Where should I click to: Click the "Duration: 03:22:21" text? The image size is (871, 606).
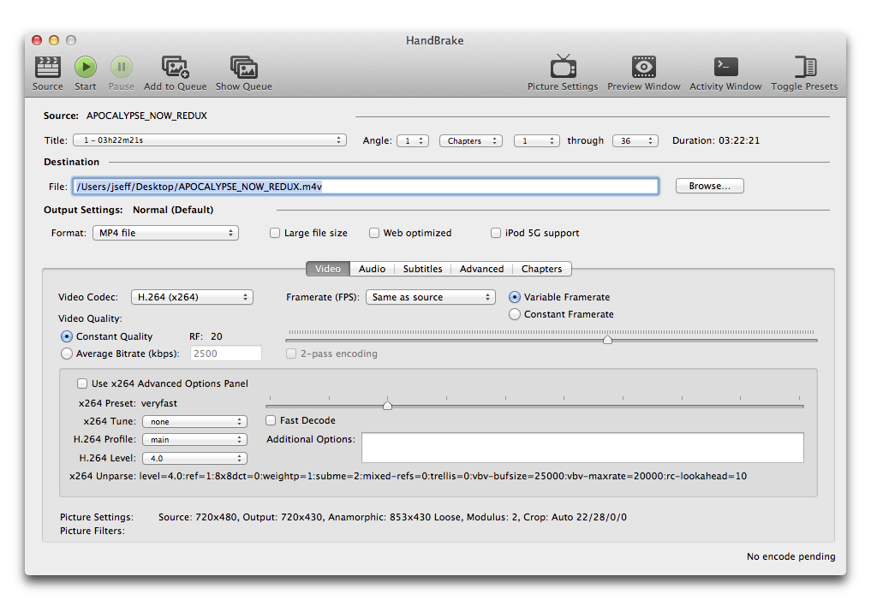coord(716,141)
